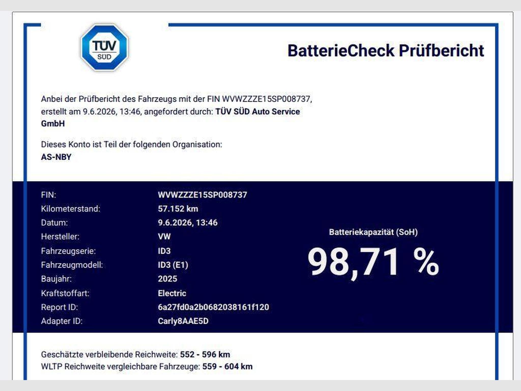
Task: Select FIN value WVWZZZE15SP008737 in table
Action: click(x=202, y=195)
